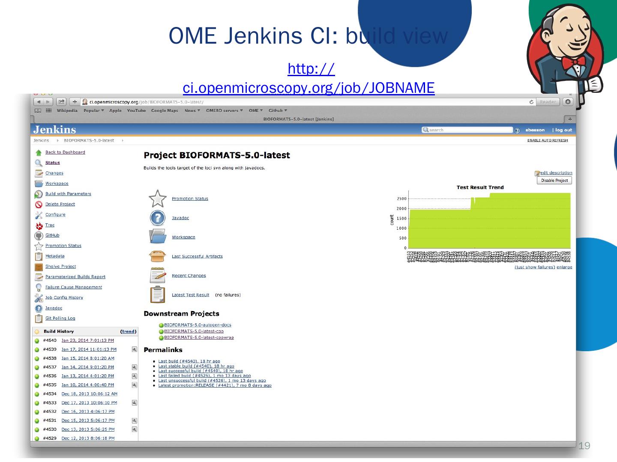Click the Build with Parameters clock icon
Viewport: 617px width, 462px height.
click(39, 194)
